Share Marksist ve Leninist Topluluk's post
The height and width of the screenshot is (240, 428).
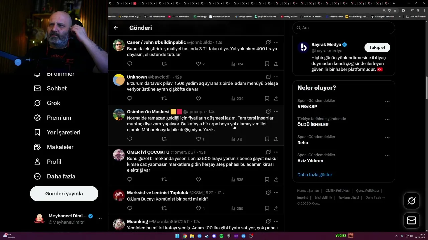276,208
